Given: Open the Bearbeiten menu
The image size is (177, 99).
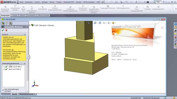Looking at the screenshot, I should (x=29, y=2).
